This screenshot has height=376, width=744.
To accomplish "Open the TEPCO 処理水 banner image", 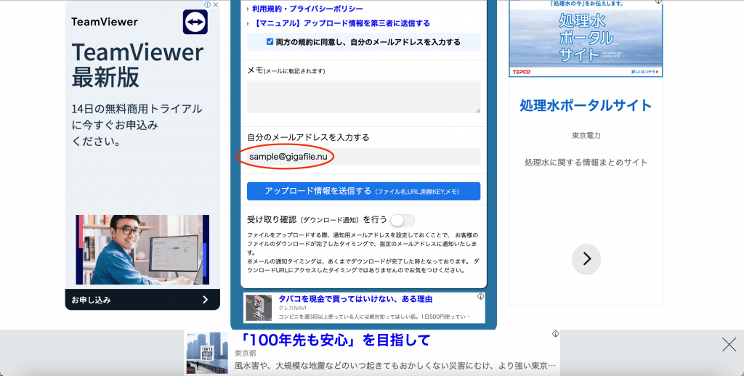I will pyautogui.click(x=586, y=38).
